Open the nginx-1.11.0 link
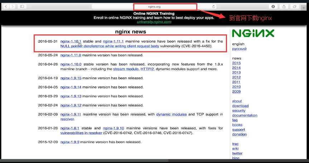 tap(71, 55)
